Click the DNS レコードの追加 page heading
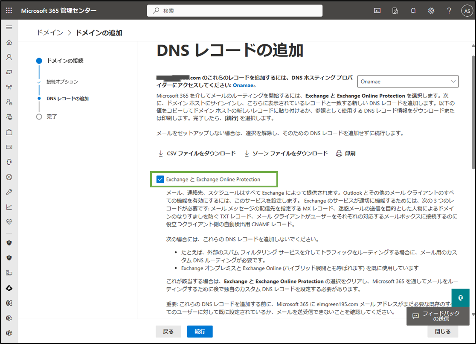476x344 pixels. tap(230, 50)
